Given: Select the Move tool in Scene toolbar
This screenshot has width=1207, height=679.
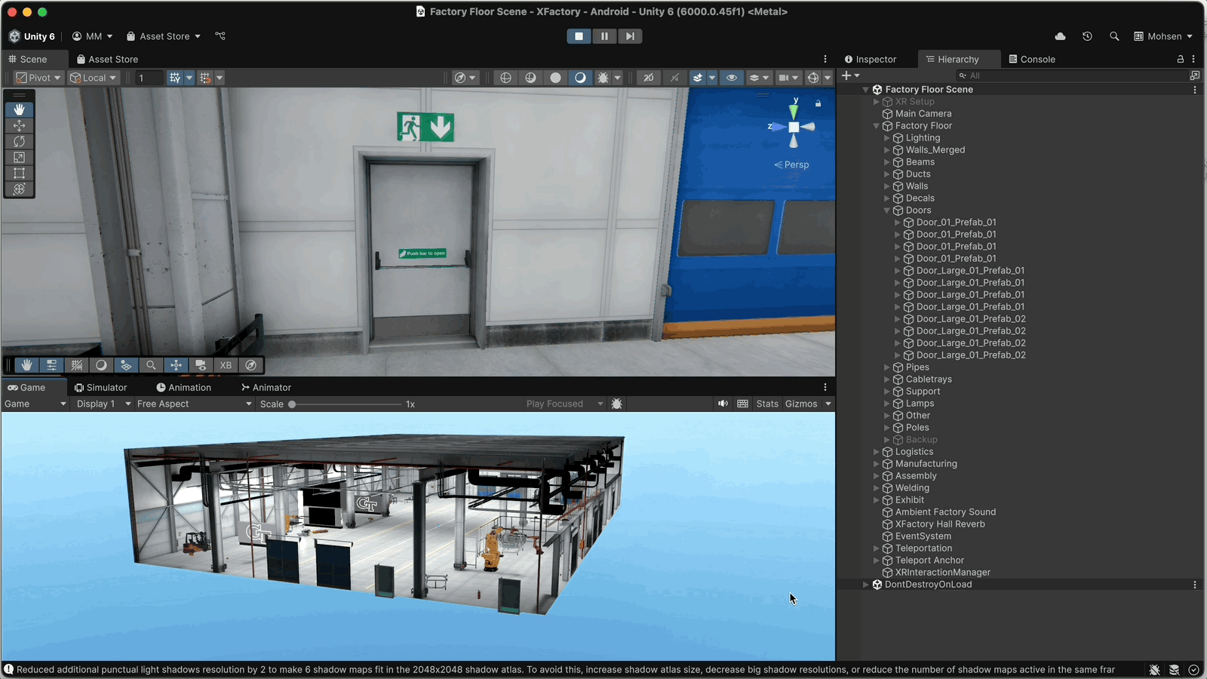Looking at the screenshot, I should [x=20, y=126].
